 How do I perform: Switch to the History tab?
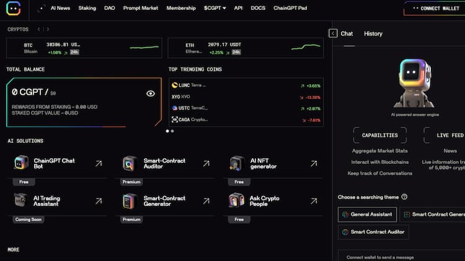coord(373,33)
